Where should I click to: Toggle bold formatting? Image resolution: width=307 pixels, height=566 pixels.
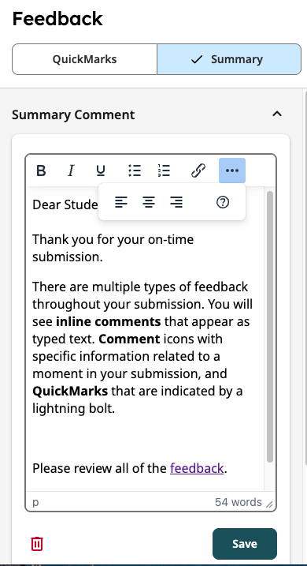click(x=42, y=171)
